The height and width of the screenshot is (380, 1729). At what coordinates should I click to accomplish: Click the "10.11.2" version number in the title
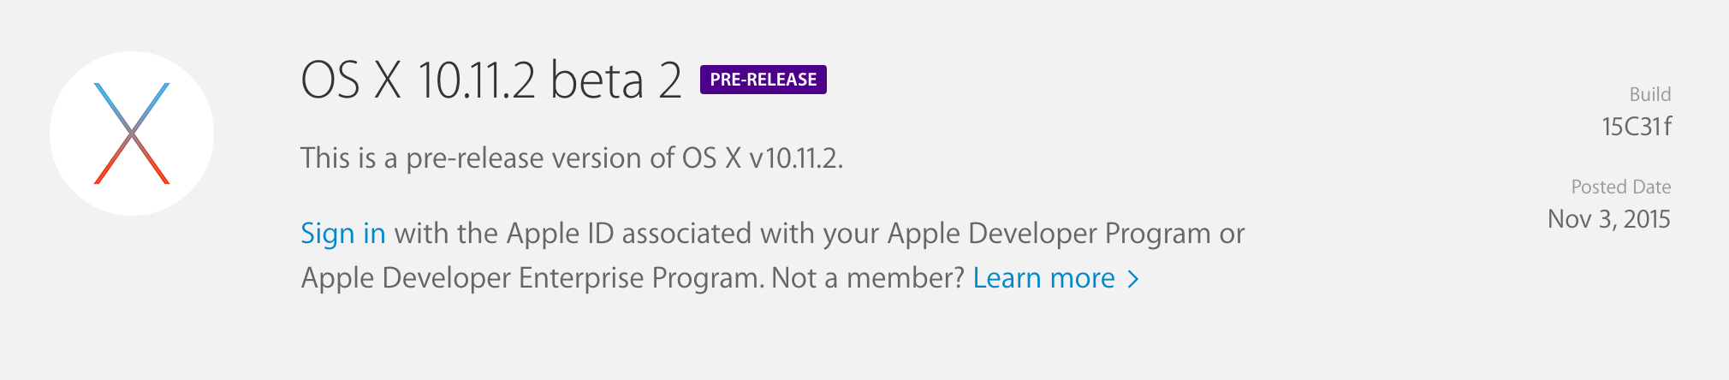coord(476,81)
